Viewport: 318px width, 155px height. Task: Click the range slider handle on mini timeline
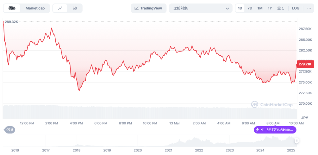point(297,141)
